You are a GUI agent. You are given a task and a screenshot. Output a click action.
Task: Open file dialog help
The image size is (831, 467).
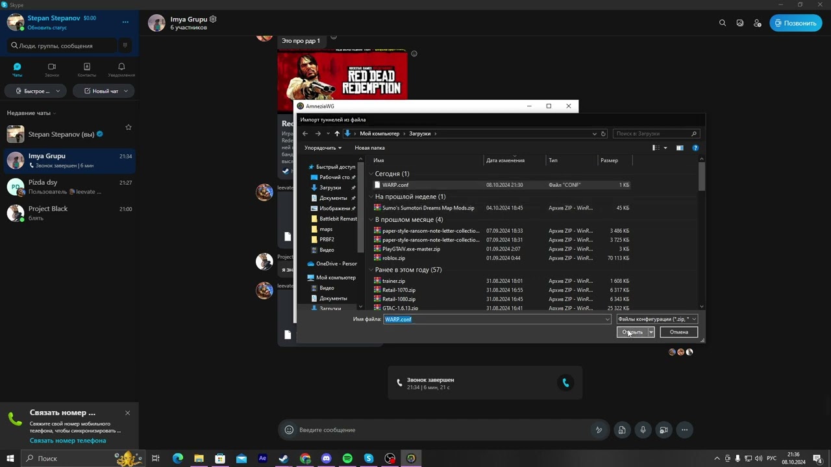[695, 148]
